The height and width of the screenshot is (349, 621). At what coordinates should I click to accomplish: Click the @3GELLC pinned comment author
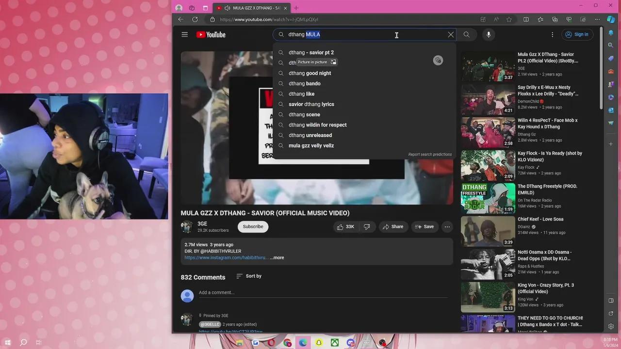[210, 324]
